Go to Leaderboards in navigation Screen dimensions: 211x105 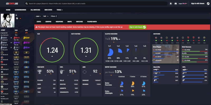pyautogui.click(x=20, y=10)
